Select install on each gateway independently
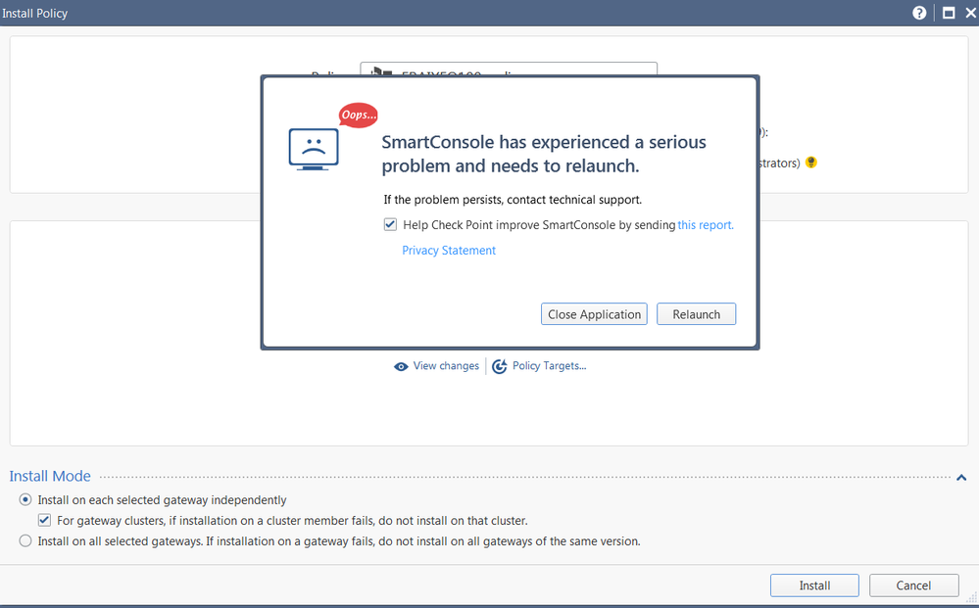This screenshot has height=608, width=979. pos(25,500)
